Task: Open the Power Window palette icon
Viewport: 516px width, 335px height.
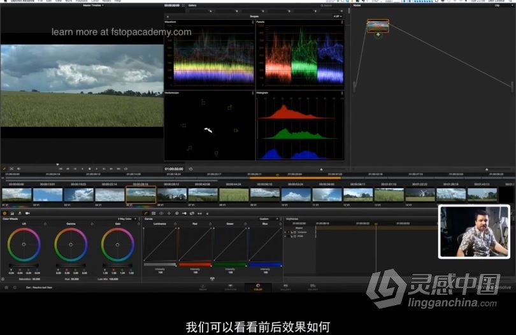Action: 161,213
